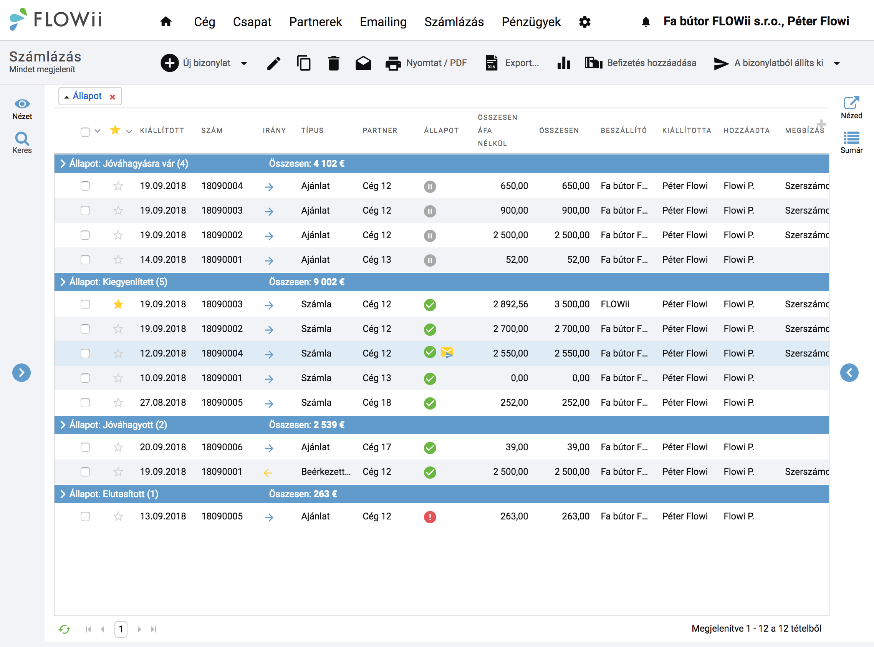Go to the first page
Image resolution: width=874 pixels, height=647 pixels.
(88, 629)
